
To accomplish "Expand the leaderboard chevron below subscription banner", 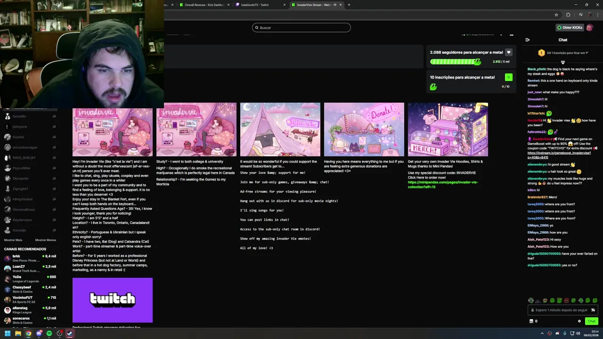I will pyautogui.click(x=562, y=62).
